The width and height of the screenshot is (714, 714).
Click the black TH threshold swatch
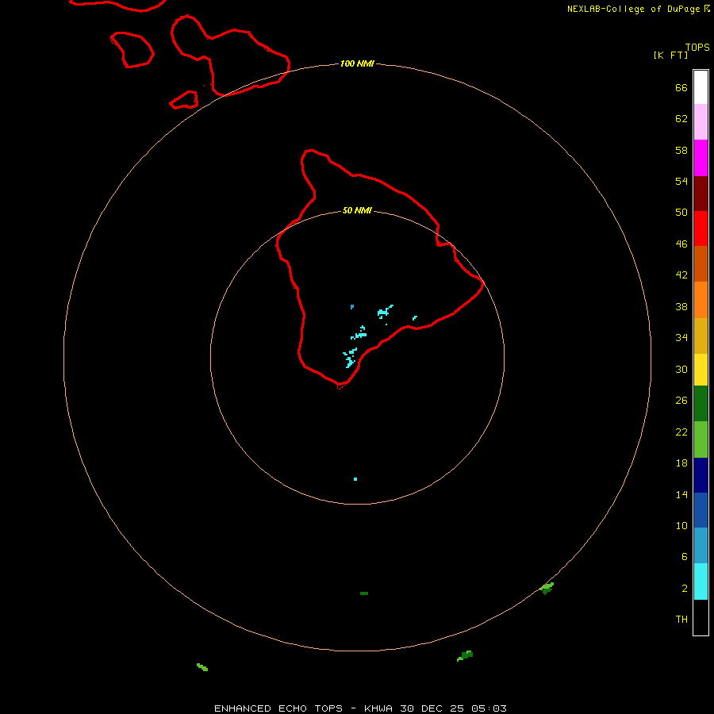coord(701,617)
